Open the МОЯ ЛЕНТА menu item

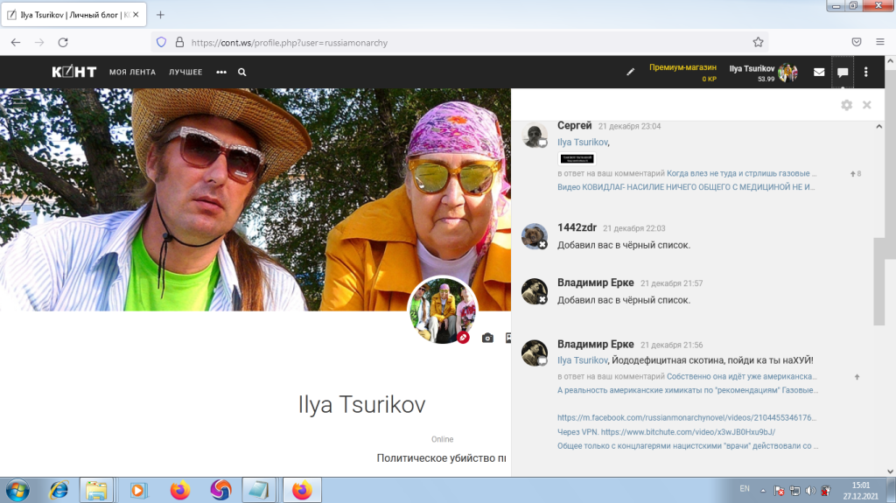point(131,73)
